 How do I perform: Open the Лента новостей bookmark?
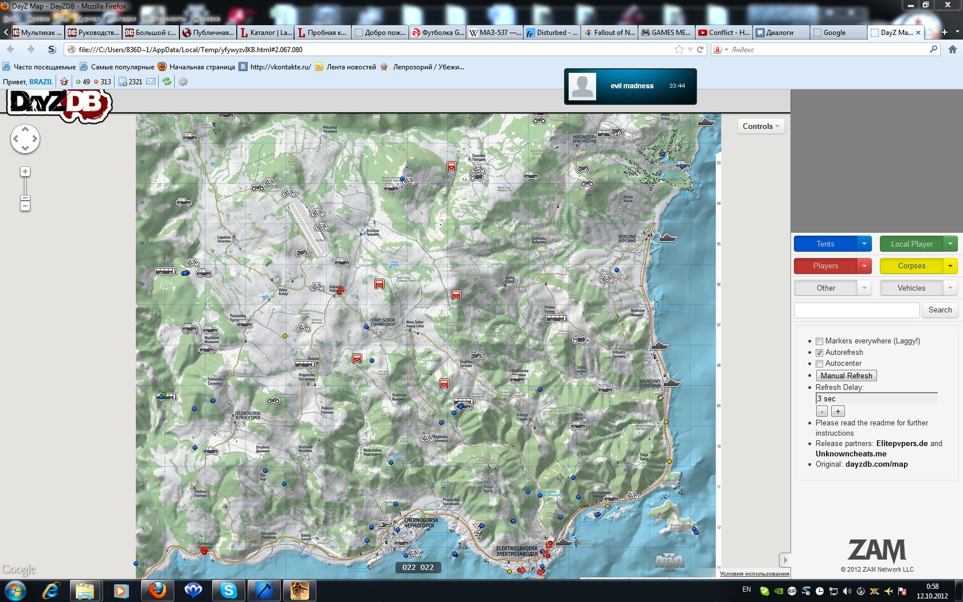(346, 67)
